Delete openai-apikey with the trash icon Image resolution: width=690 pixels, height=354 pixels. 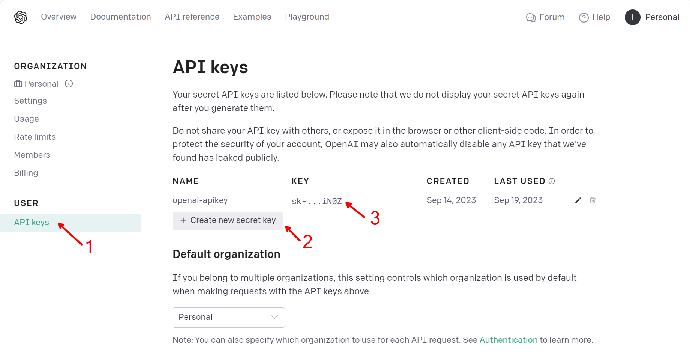point(592,200)
